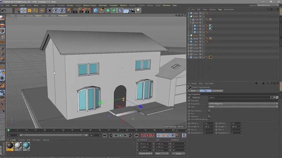Select the white material swatch in material manager
This screenshot has width=282, height=158.
click(x=18, y=146)
